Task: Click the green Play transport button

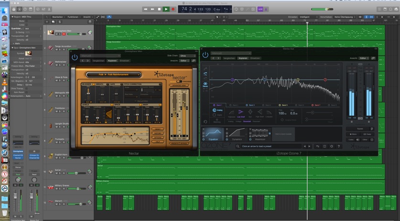Action: point(166,9)
